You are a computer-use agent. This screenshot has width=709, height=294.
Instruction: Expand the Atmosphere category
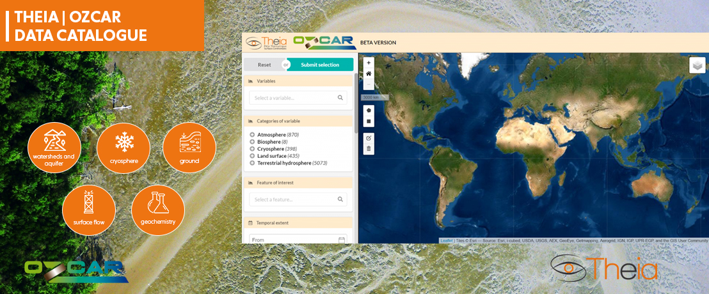point(252,135)
